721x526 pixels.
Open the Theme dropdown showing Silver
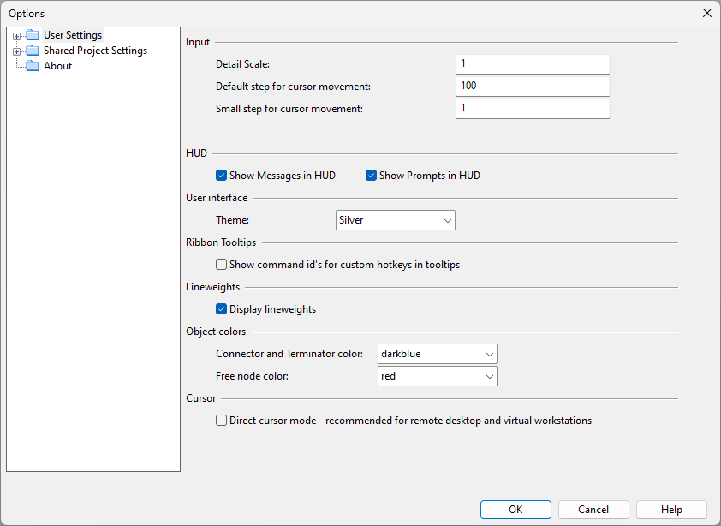tap(395, 220)
